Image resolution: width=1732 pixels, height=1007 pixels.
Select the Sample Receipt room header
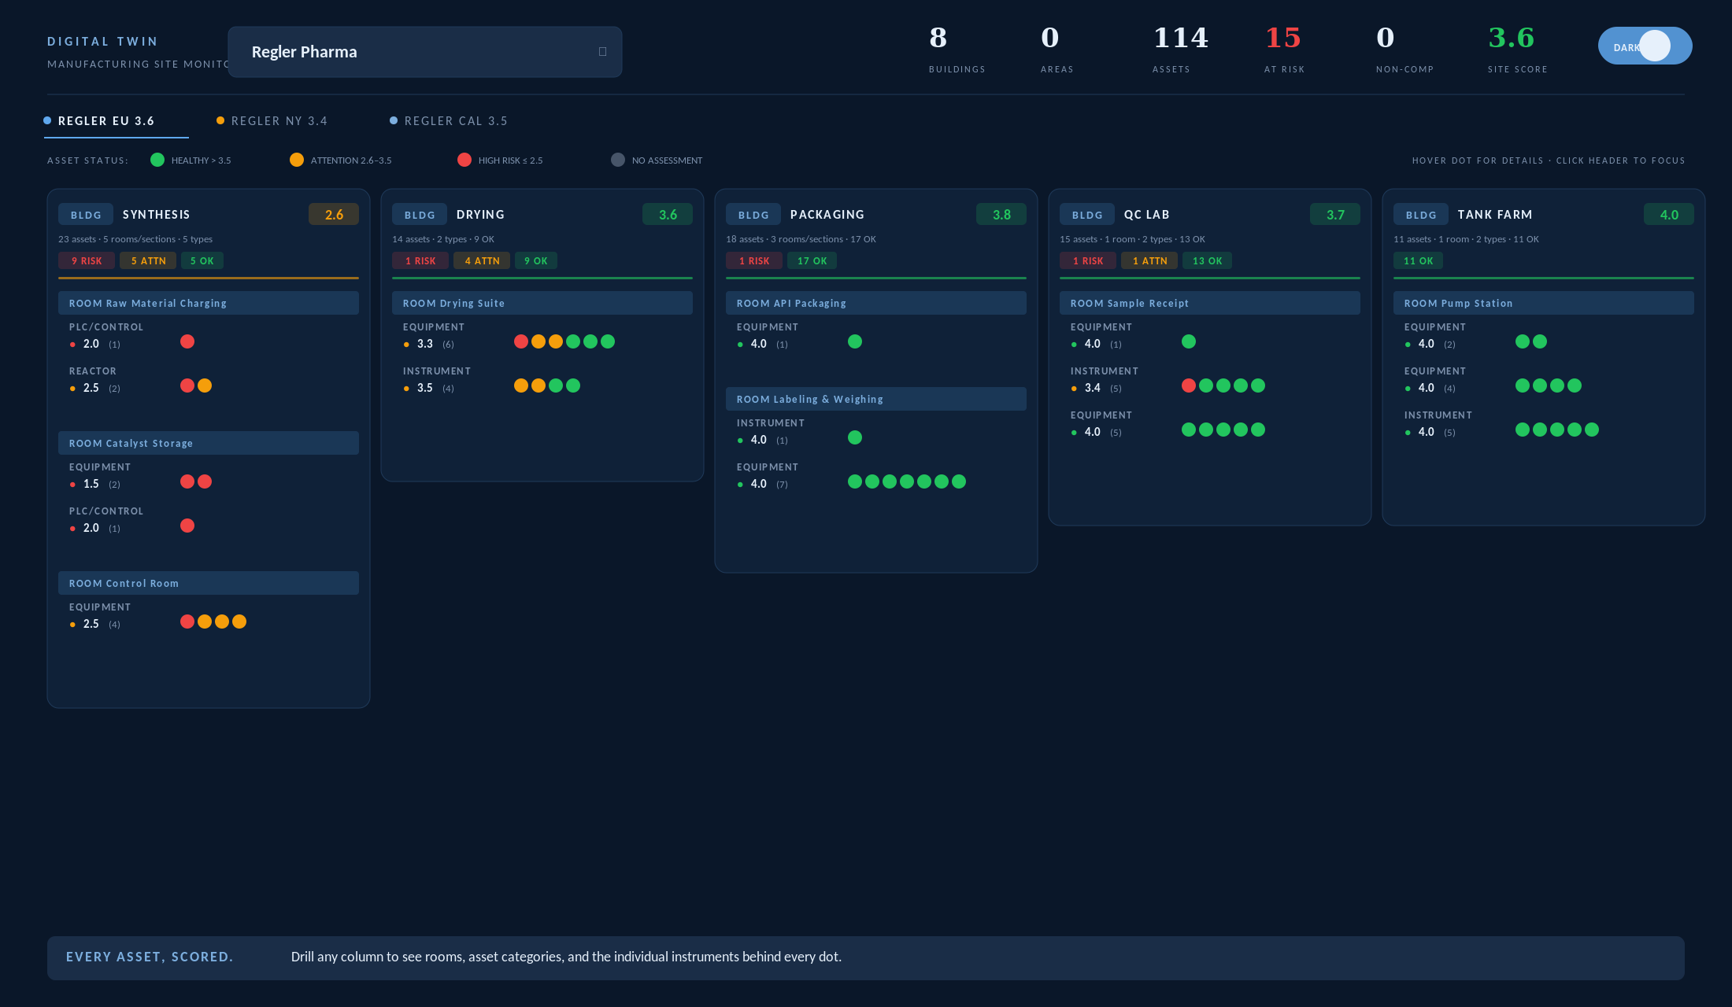click(1210, 304)
